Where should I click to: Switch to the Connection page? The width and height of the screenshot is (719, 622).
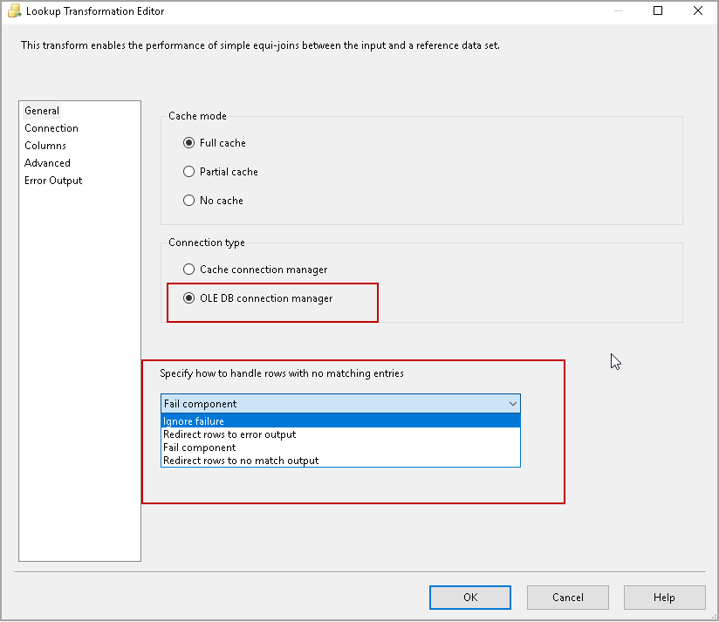pos(51,128)
